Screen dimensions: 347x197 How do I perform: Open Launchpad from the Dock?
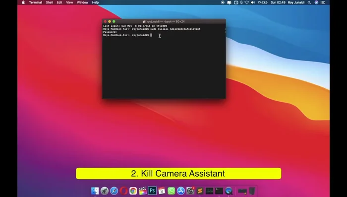click(105, 191)
